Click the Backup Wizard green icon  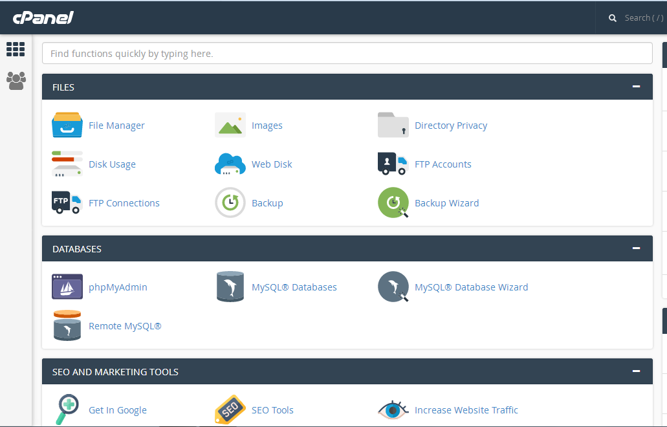pyautogui.click(x=393, y=203)
